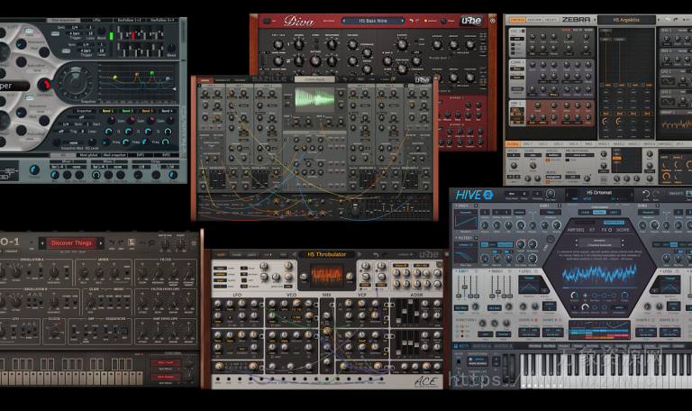
Task: Save the preset with Repro-1's floppy icon
Action: click(x=131, y=242)
